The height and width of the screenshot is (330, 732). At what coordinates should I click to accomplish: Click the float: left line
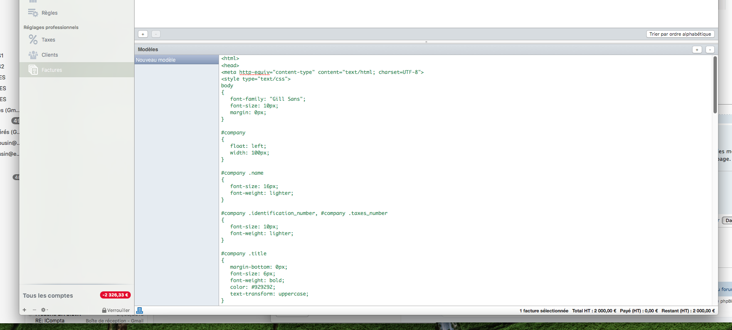pyautogui.click(x=248, y=146)
